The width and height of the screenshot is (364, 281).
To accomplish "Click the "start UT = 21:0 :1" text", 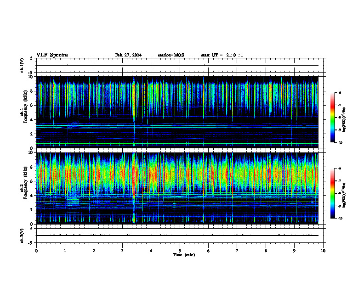I will [x=222, y=55].
